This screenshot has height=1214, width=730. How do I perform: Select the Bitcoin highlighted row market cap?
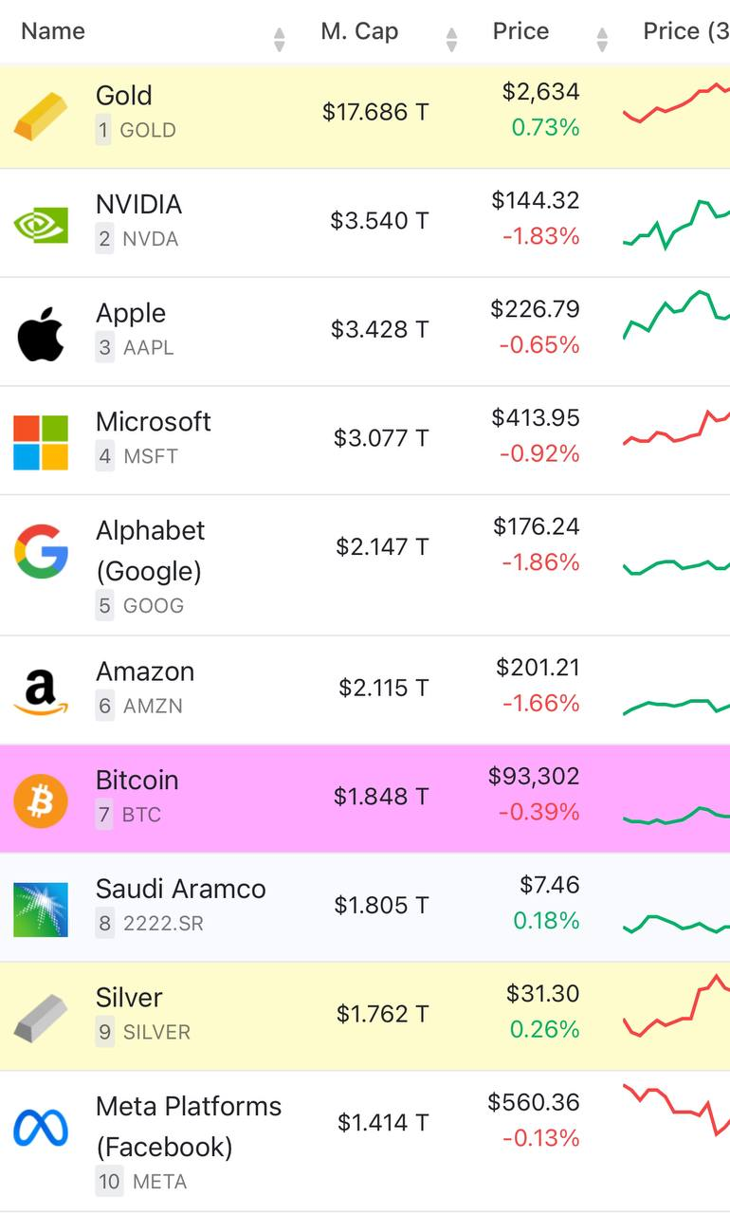tap(380, 797)
